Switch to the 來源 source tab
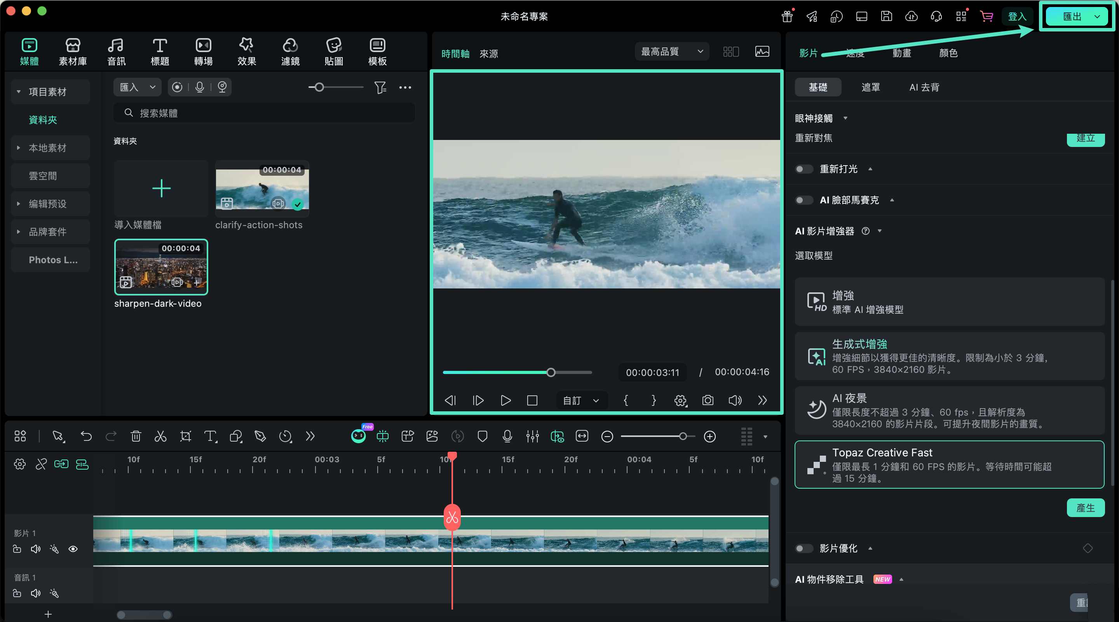1119x622 pixels. (x=488, y=54)
